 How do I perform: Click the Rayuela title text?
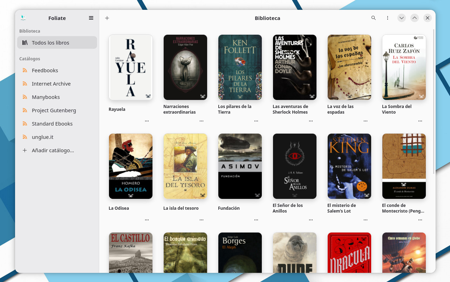click(117, 109)
